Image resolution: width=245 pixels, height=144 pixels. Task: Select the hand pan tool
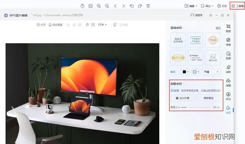click(87, 25)
